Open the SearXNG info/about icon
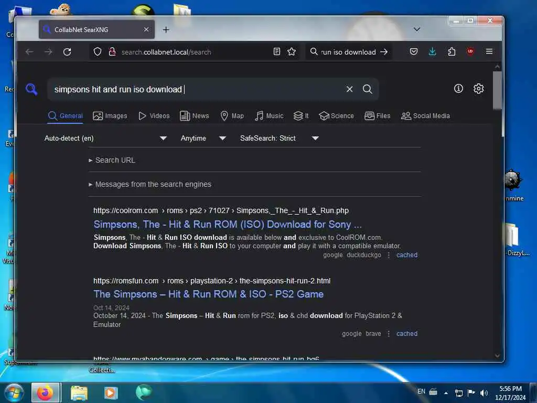This screenshot has height=403, width=537. point(458,89)
